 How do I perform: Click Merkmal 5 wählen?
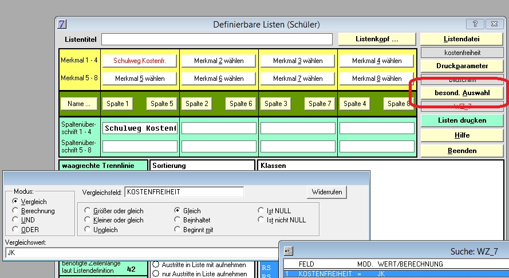(140, 79)
